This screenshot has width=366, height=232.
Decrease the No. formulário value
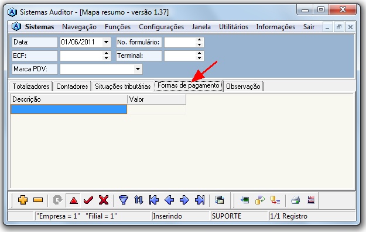coord(199,44)
